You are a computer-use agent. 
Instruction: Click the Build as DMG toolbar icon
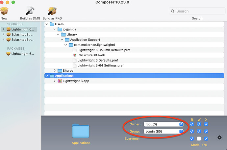(30, 11)
